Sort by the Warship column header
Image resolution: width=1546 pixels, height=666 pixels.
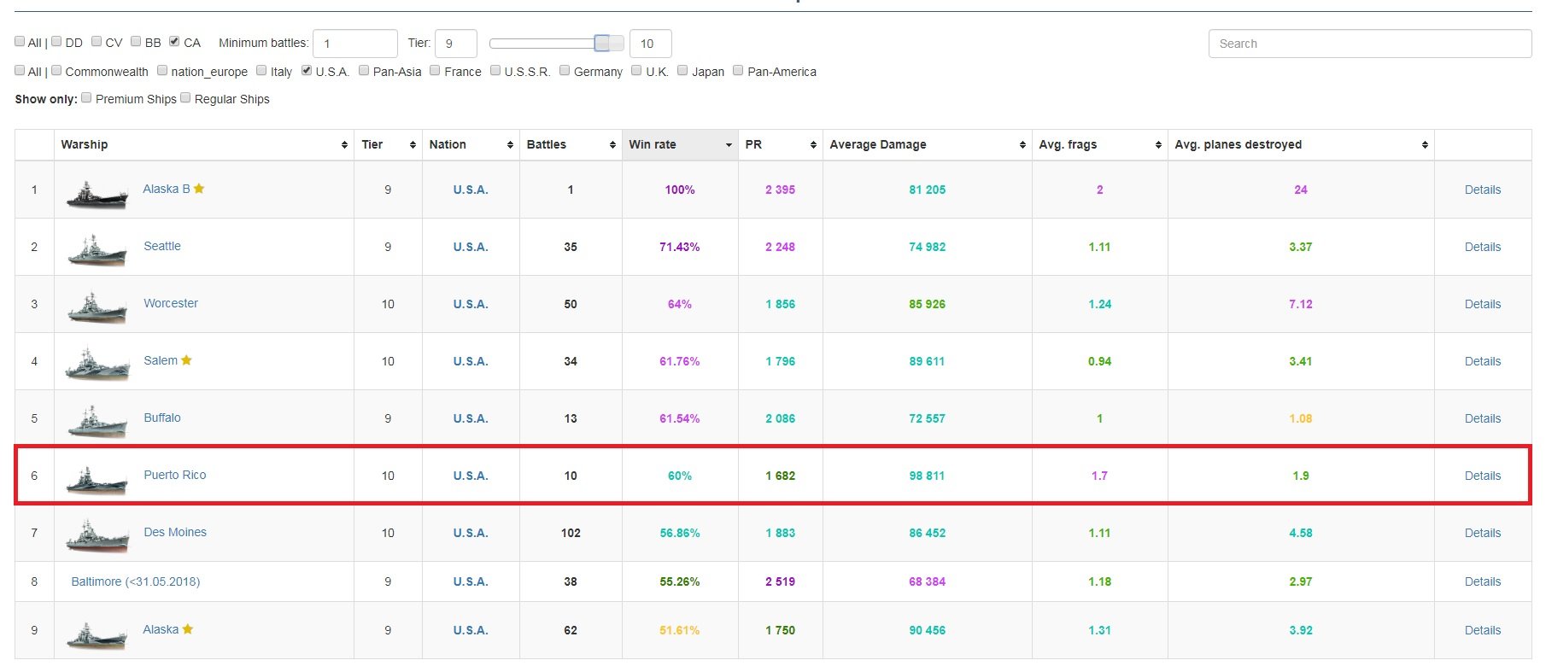tap(203, 144)
